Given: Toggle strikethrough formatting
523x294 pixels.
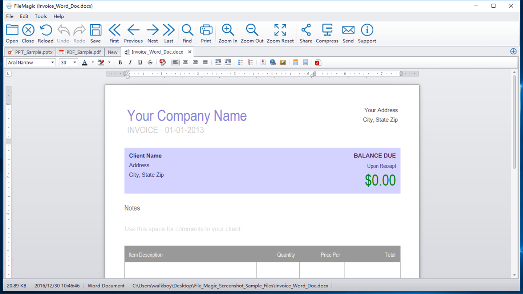Looking at the screenshot, I should (150, 62).
